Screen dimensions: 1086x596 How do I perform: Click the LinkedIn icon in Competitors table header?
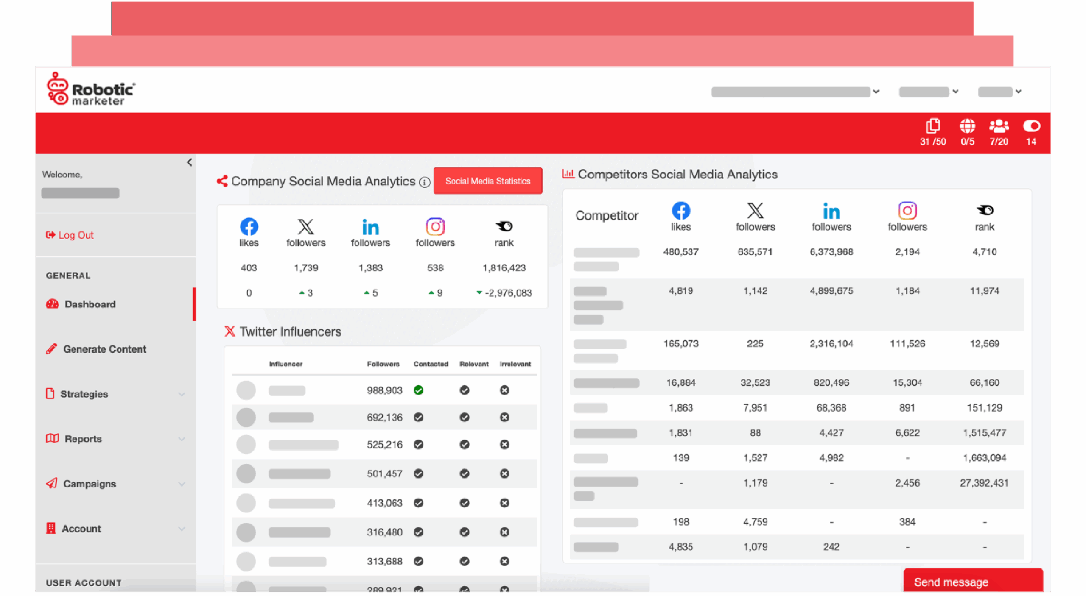[831, 211]
